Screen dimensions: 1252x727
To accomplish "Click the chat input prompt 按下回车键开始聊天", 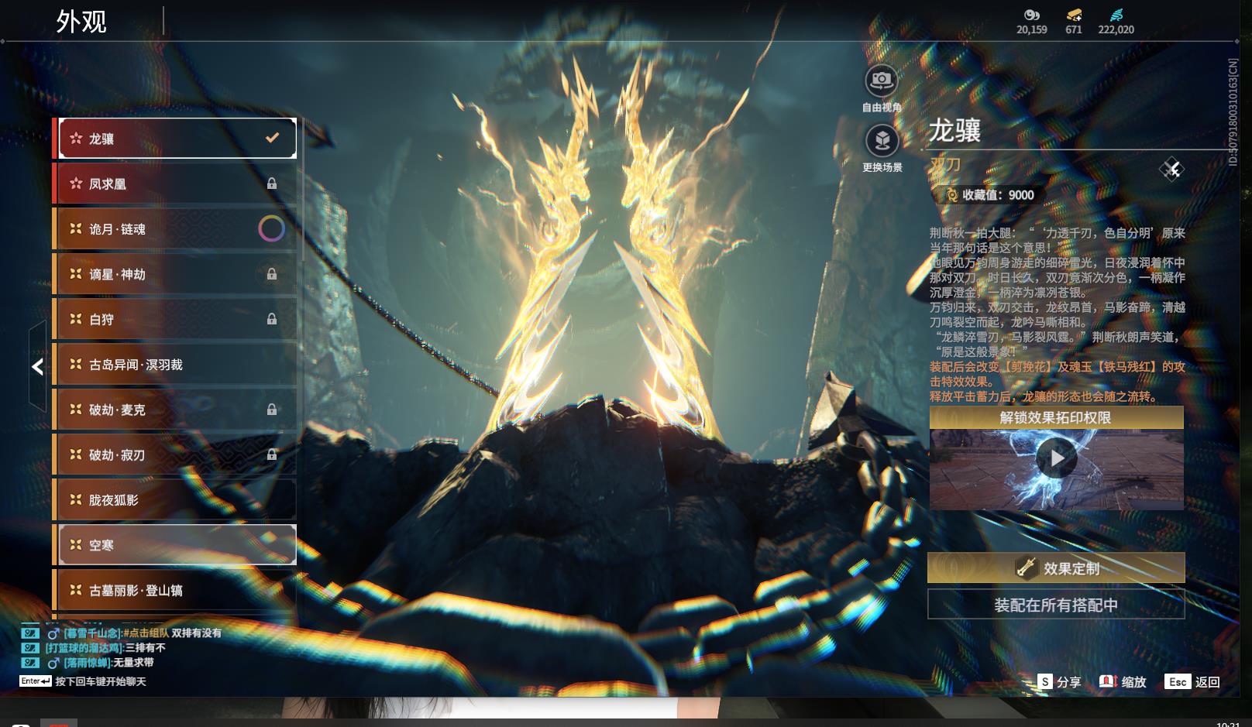I will point(101,681).
